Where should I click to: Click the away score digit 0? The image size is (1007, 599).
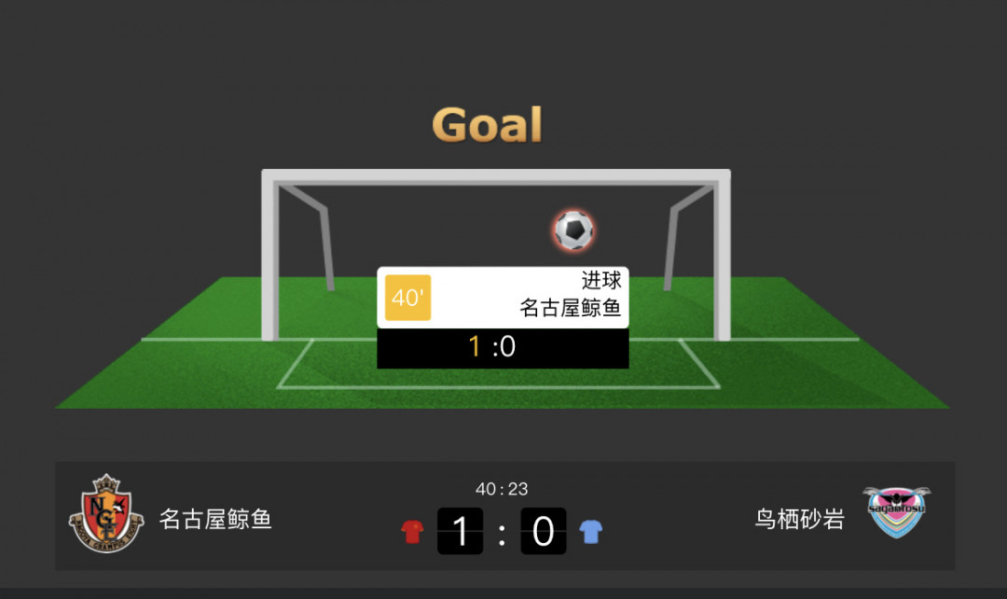[x=544, y=531]
